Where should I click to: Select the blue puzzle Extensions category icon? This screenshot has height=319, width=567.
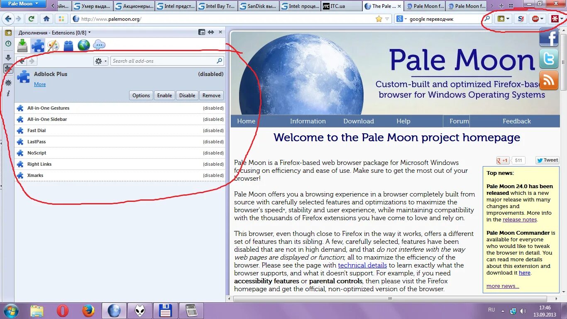[38, 45]
